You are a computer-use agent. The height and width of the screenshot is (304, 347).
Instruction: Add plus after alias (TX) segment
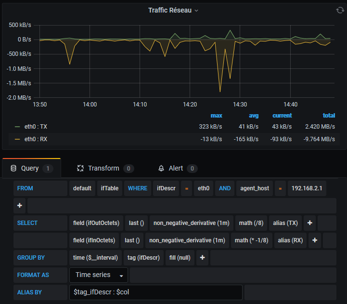click(x=310, y=223)
